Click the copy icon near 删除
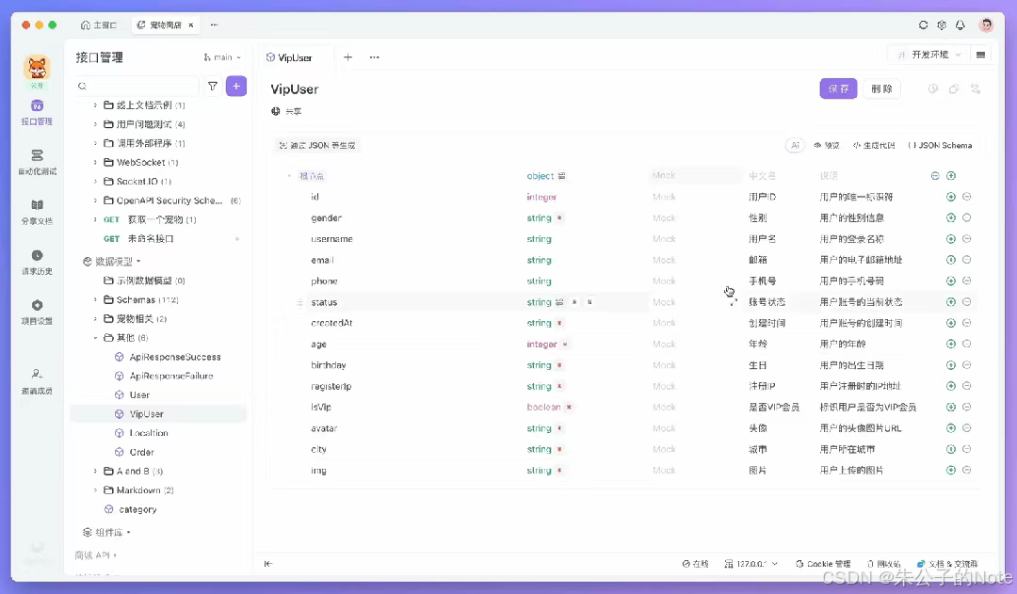1017x594 pixels. coord(953,88)
